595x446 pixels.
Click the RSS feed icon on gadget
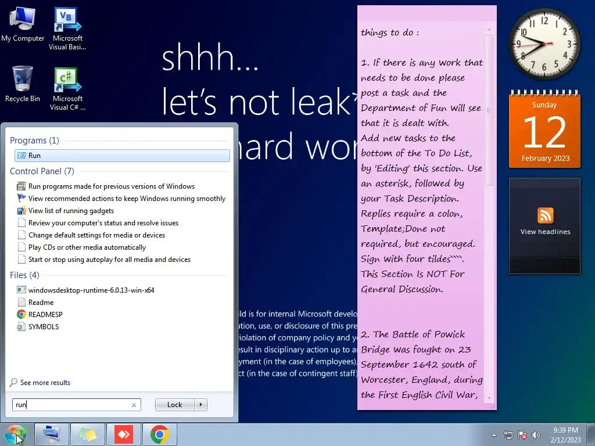pos(545,215)
